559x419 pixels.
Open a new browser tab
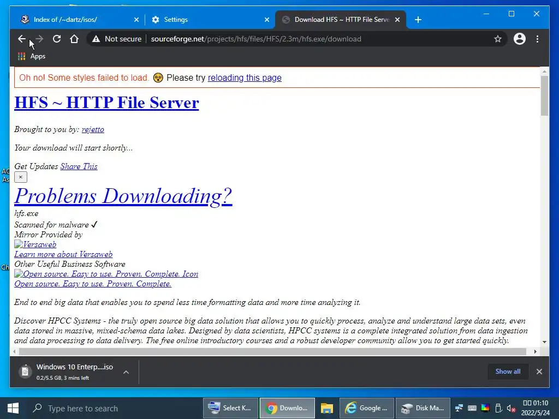[x=418, y=20]
